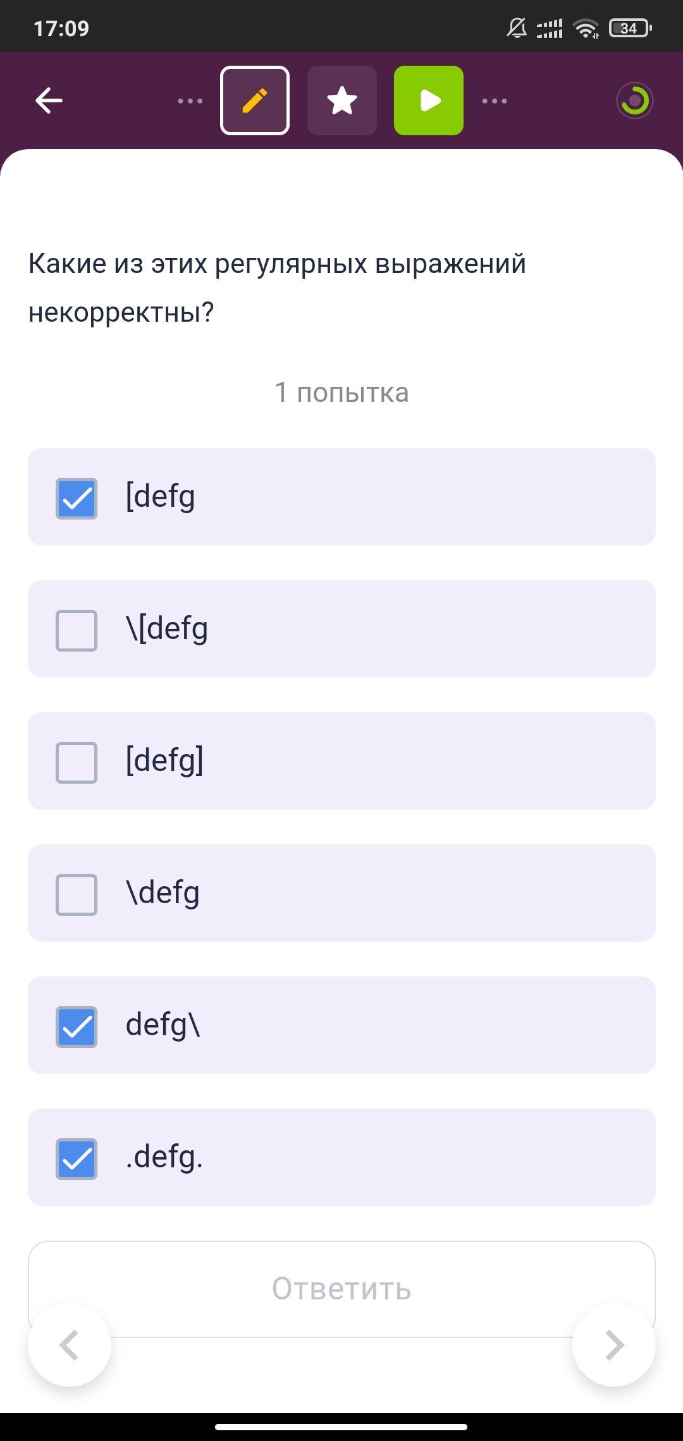Go to previous step with left chevron
683x1441 pixels.
click(x=70, y=1345)
